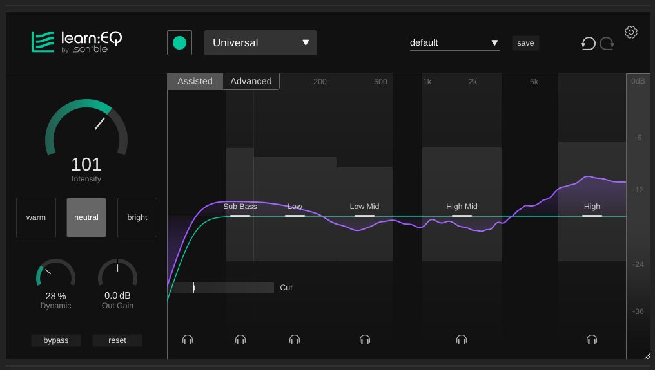The image size is (655, 370).
Task: Click the redo arrow icon
Action: pyautogui.click(x=607, y=43)
